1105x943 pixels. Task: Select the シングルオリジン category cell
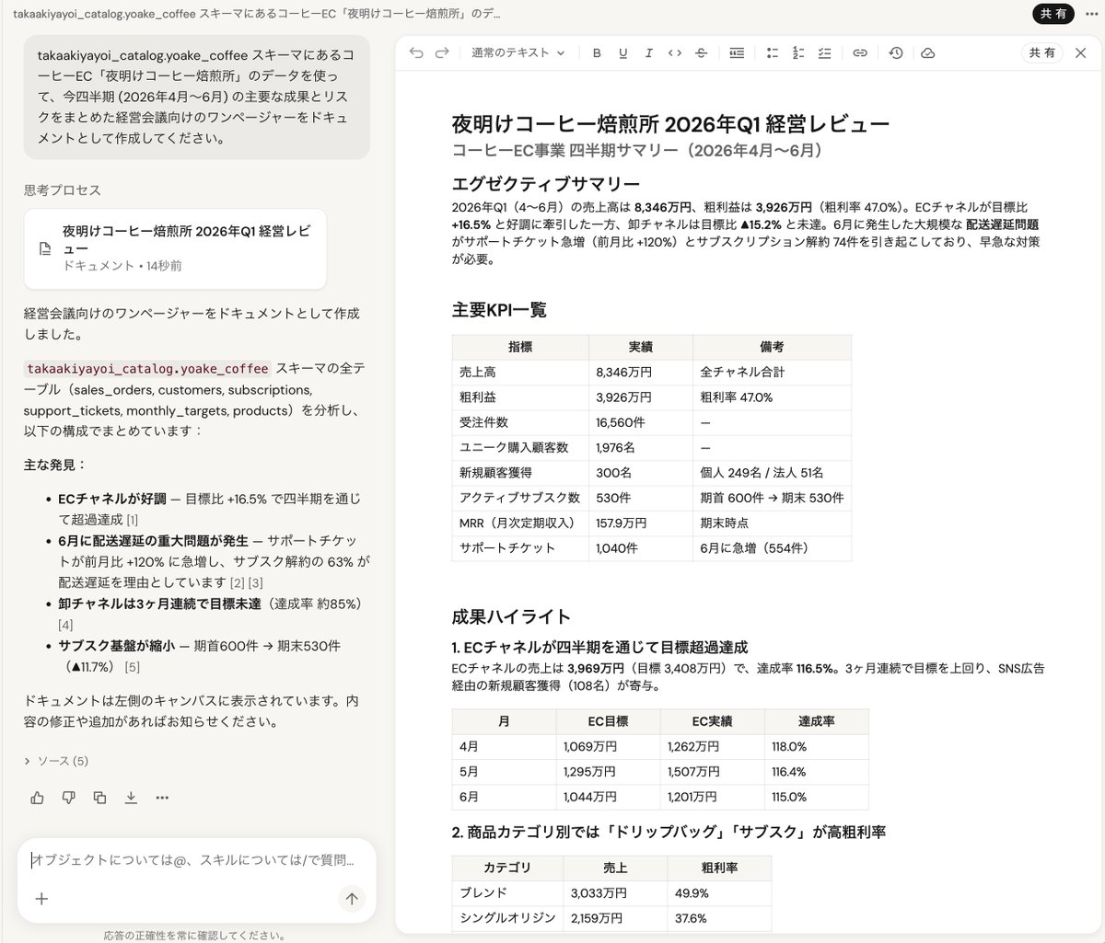click(x=507, y=918)
